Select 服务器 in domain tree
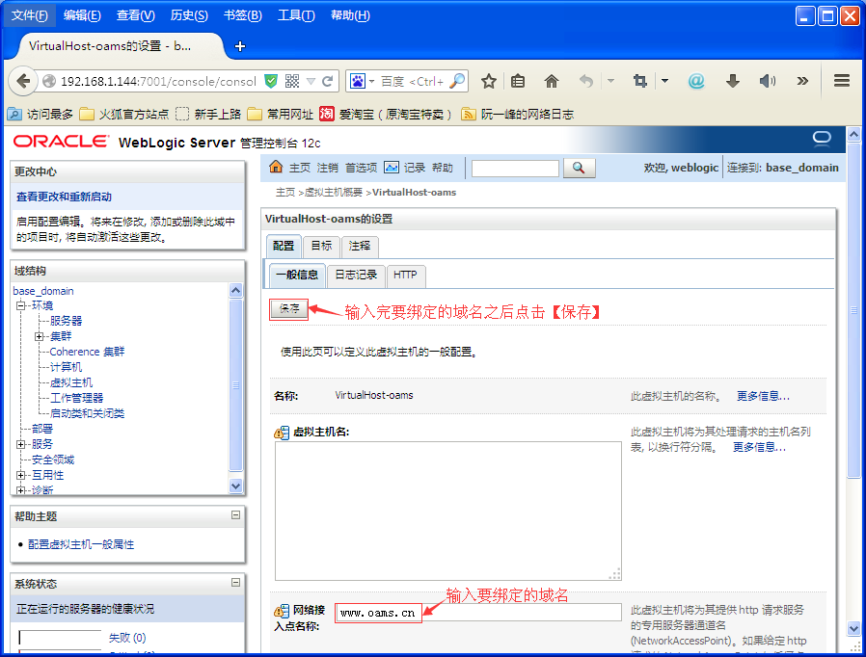Viewport: 866px width, 657px height. [x=66, y=321]
